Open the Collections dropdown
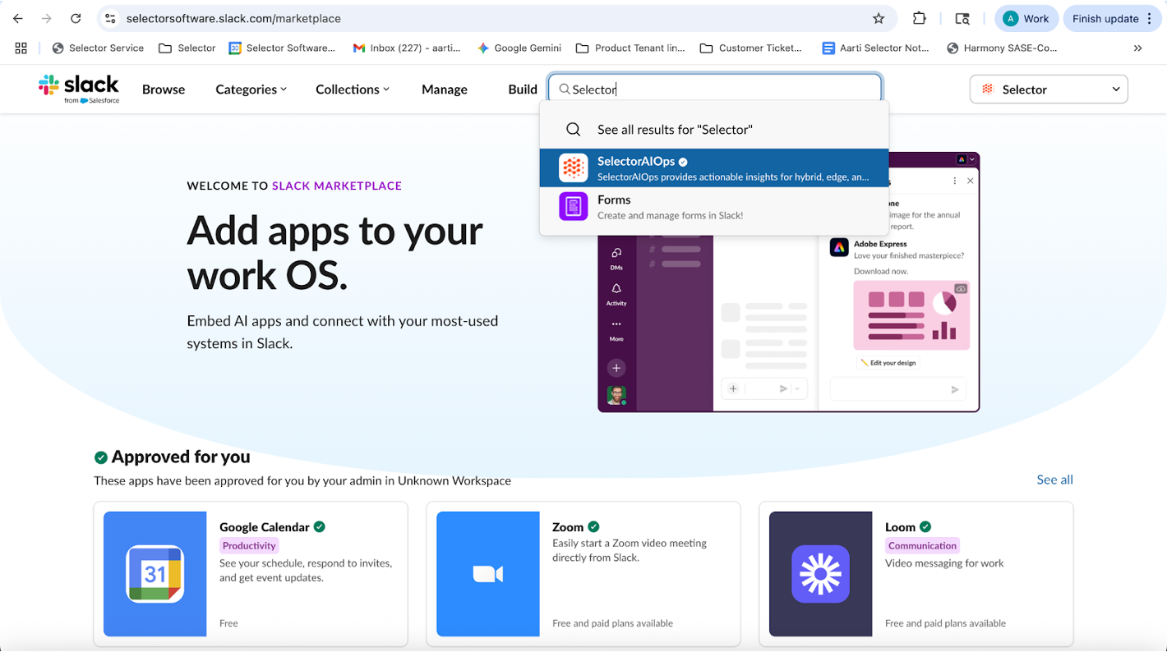The image size is (1167, 652). (352, 89)
